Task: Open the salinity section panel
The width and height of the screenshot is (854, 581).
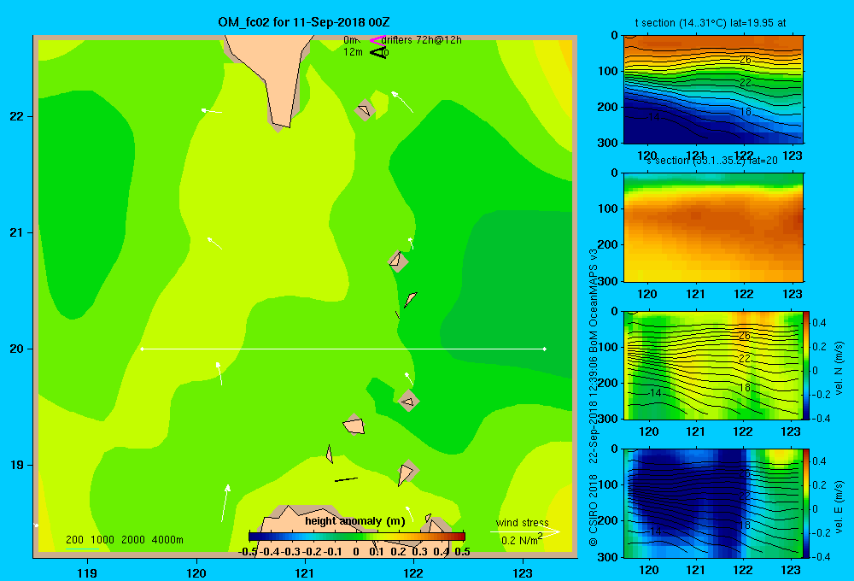Action: click(x=713, y=227)
